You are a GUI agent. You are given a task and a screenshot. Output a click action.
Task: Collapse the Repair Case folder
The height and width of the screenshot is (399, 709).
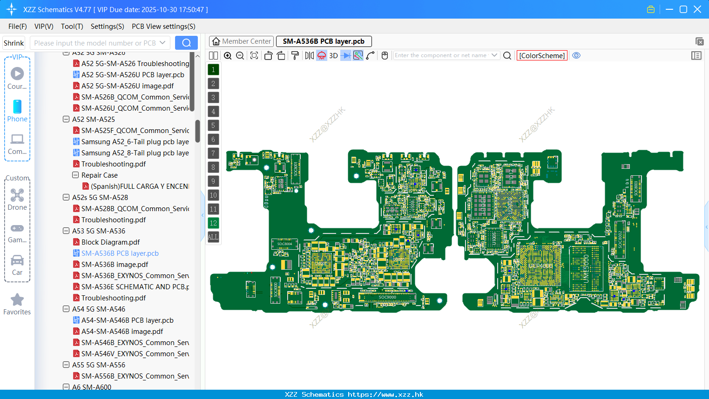tap(75, 175)
